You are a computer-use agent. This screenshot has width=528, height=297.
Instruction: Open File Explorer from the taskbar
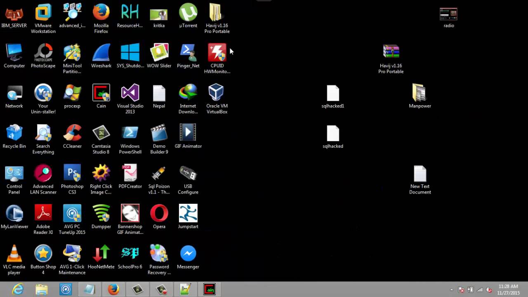coord(42,290)
